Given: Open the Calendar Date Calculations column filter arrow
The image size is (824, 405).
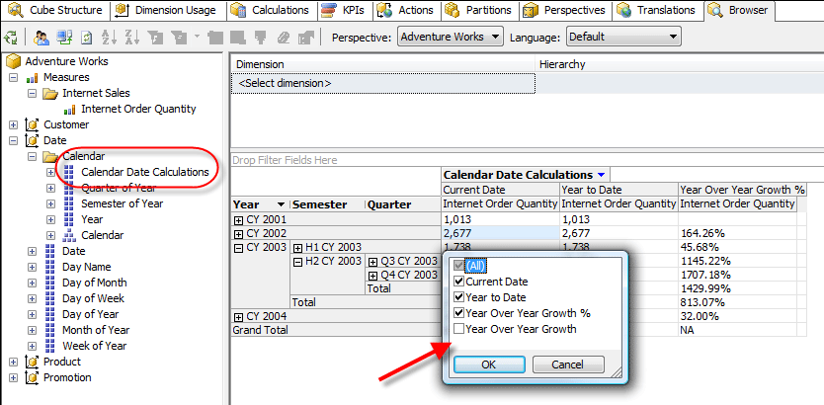Looking at the screenshot, I should [601, 176].
